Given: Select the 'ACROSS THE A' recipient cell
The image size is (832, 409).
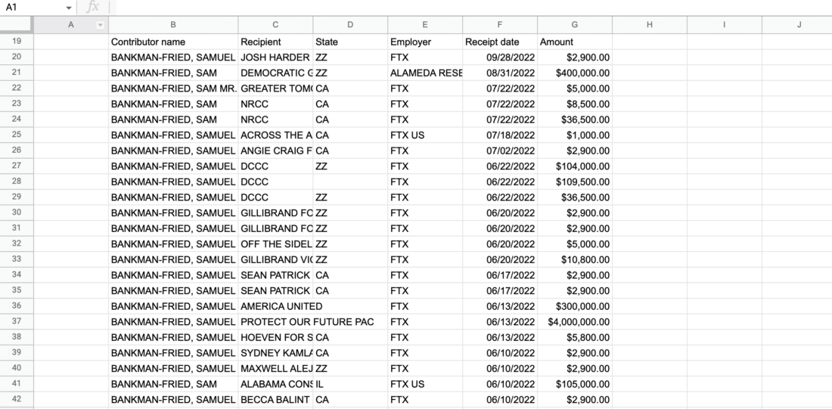Looking at the screenshot, I should tap(275, 135).
